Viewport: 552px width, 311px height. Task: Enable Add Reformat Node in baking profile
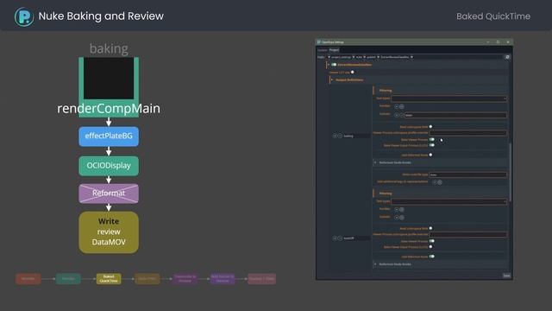coord(431,155)
